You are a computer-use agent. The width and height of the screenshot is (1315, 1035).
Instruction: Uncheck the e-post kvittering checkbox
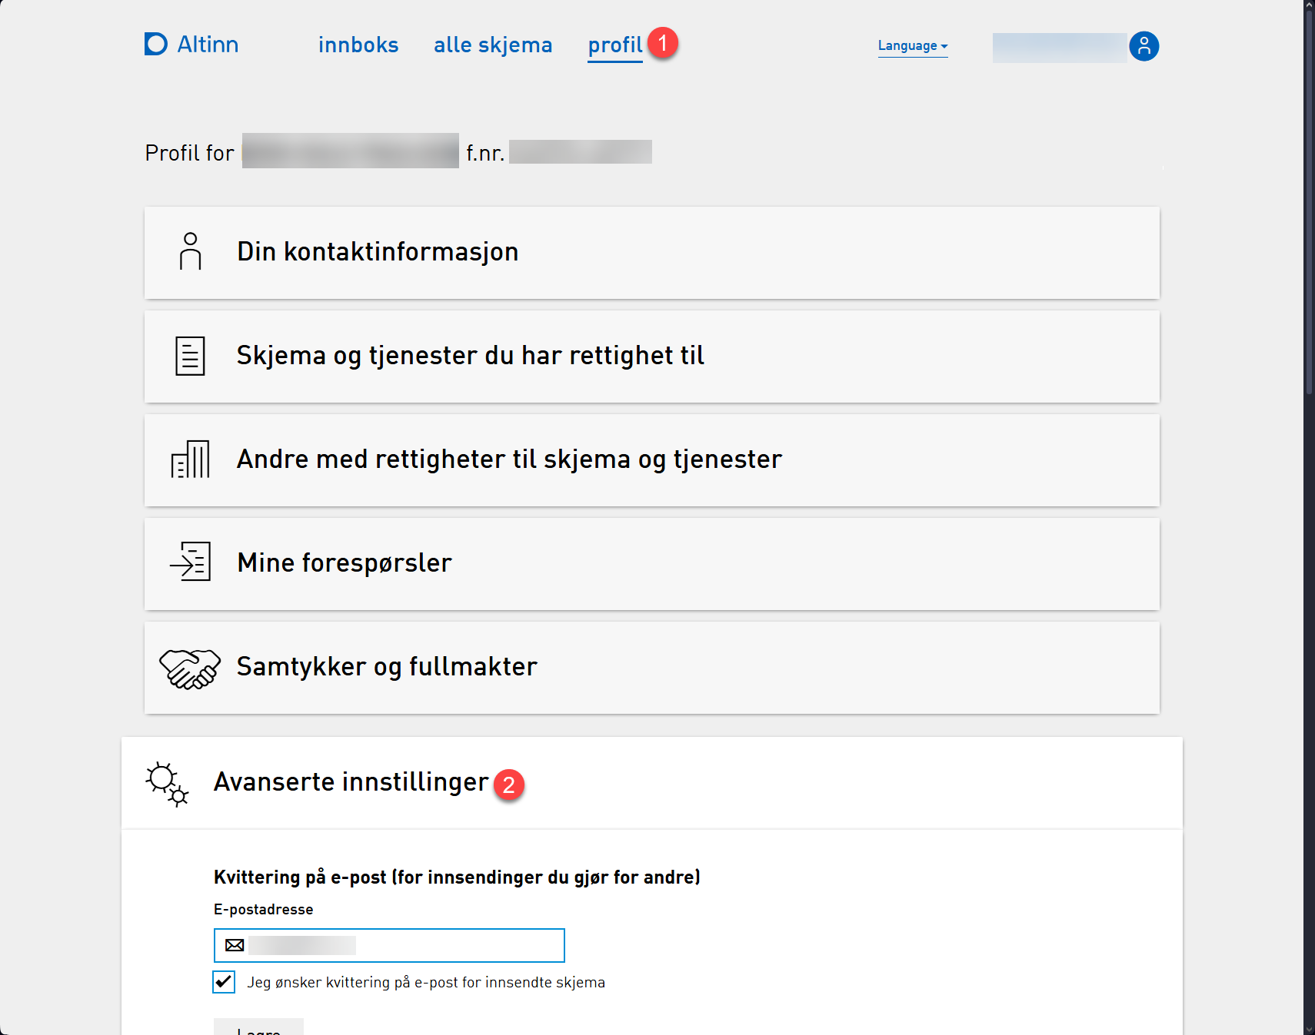(224, 982)
